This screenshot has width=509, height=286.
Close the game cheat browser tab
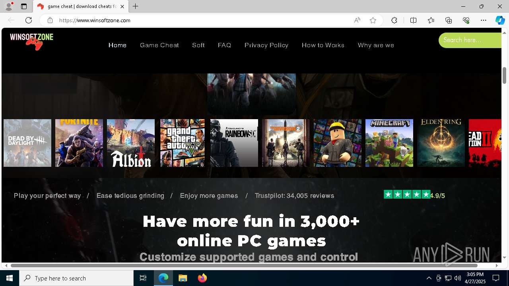(x=122, y=6)
